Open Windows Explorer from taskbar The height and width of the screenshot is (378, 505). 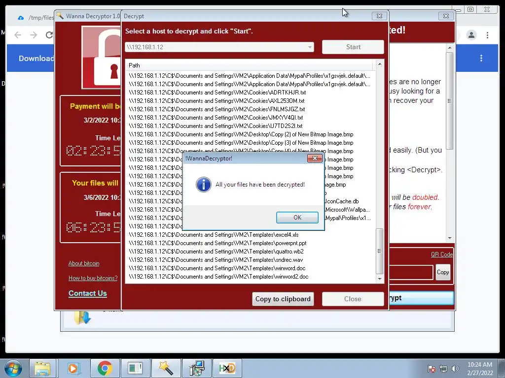43,368
